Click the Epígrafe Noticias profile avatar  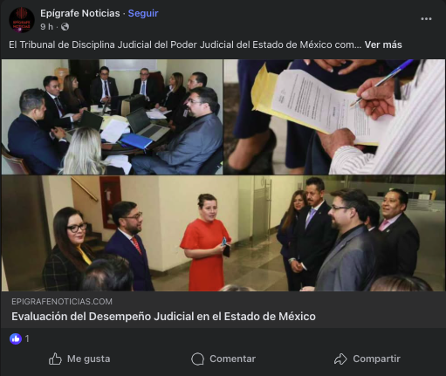(22, 20)
